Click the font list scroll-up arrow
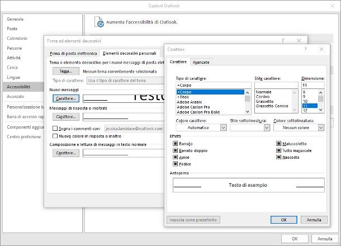 click(248, 92)
